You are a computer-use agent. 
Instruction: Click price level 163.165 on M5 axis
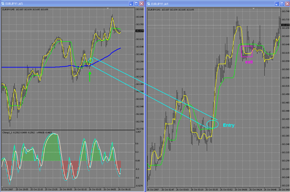click(x=140, y=84)
